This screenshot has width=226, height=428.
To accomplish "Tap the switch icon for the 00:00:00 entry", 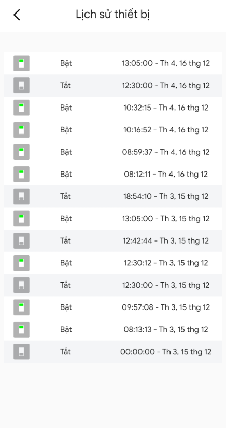I will (x=21, y=352).
